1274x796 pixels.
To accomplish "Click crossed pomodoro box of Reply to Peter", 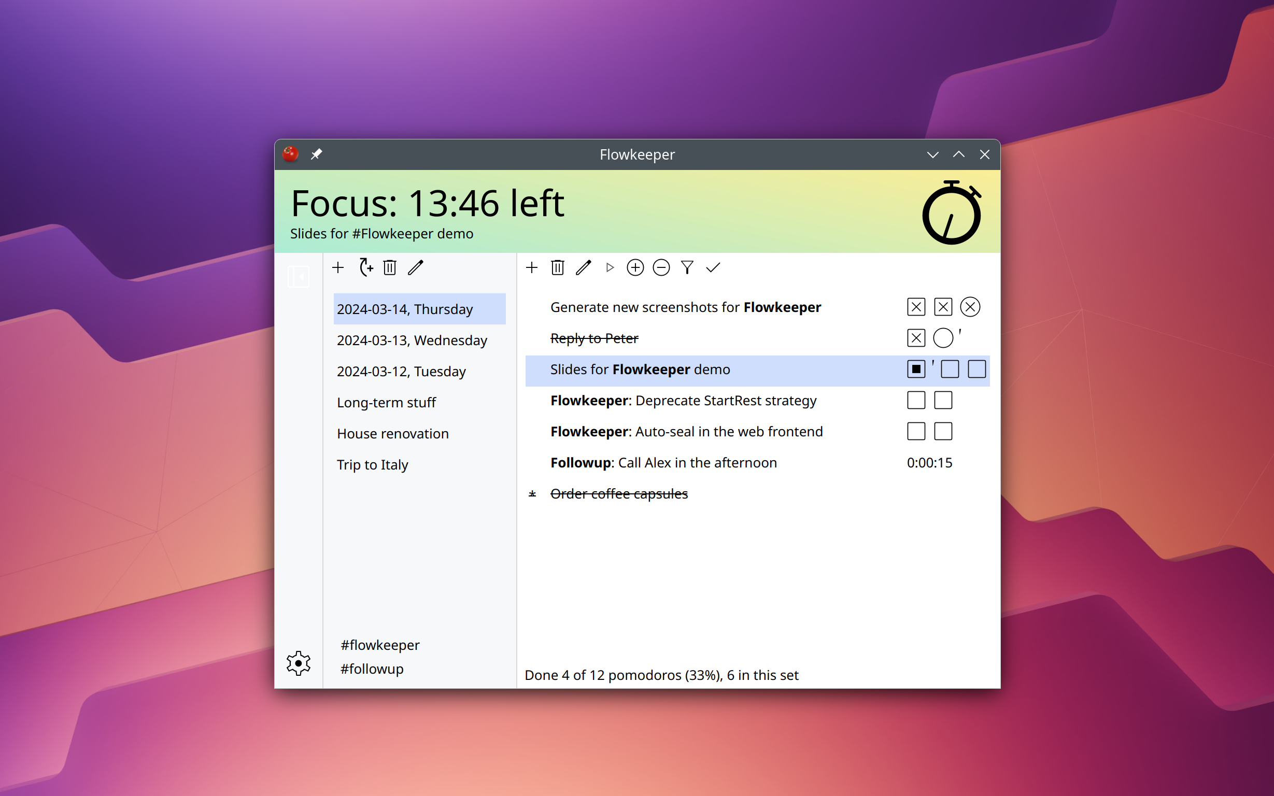I will point(916,338).
